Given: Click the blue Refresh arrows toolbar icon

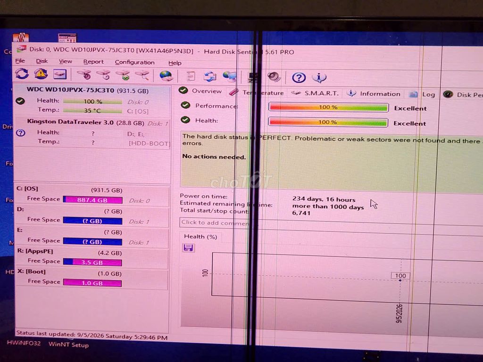Looking at the screenshot, I should (x=22, y=74).
